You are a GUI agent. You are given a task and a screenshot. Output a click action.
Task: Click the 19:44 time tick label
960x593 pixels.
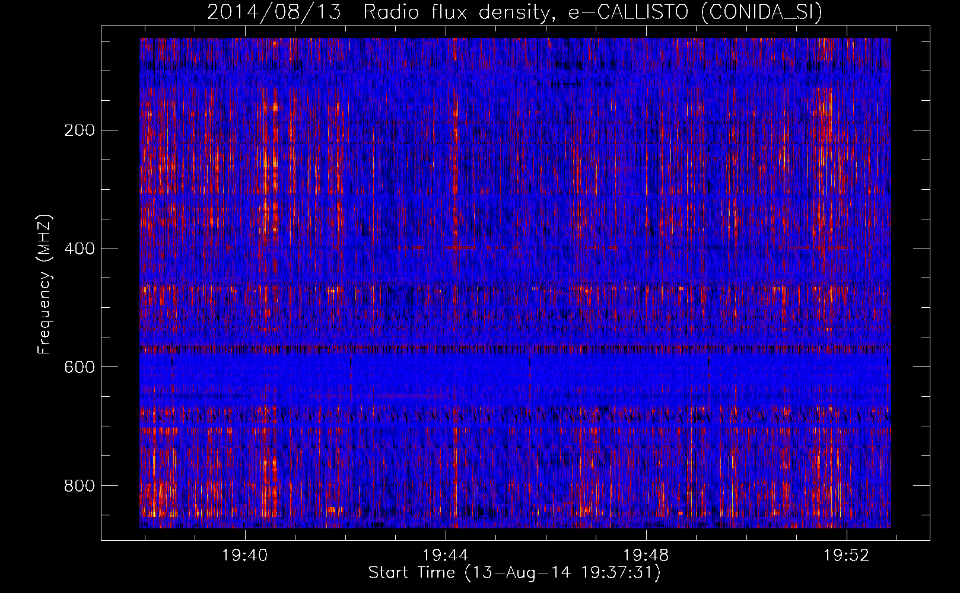tap(445, 555)
